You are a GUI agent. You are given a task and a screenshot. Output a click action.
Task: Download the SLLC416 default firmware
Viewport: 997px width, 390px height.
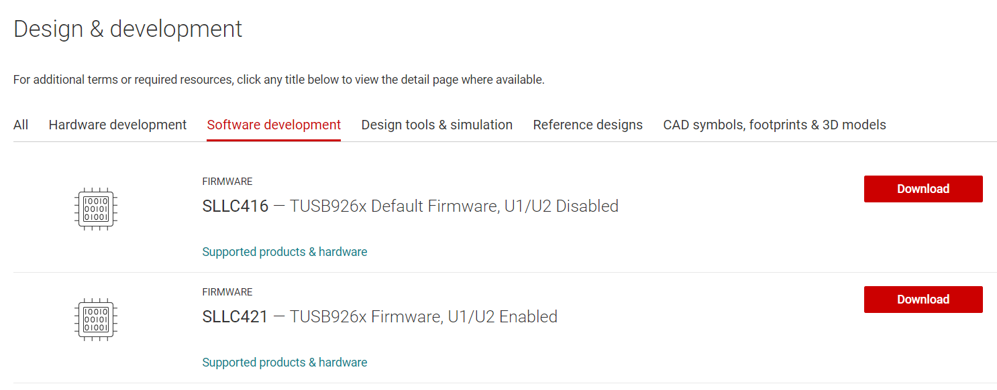click(x=923, y=189)
